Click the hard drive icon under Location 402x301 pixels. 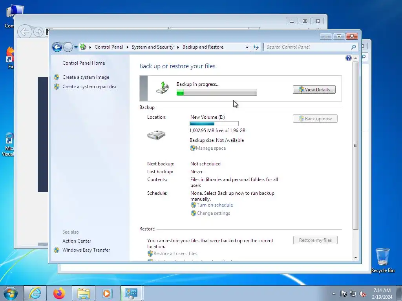coord(156,135)
